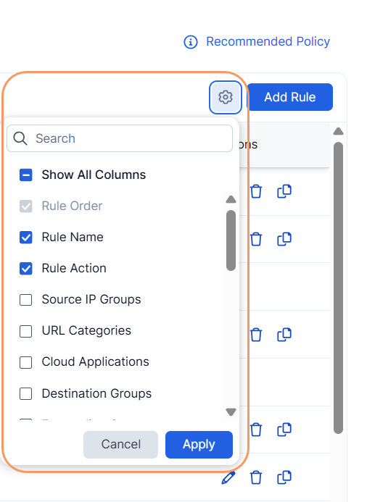Click the column list scrollbar thumb
The width and height of the screenshot is (367, 502).
tap(231, 240)
